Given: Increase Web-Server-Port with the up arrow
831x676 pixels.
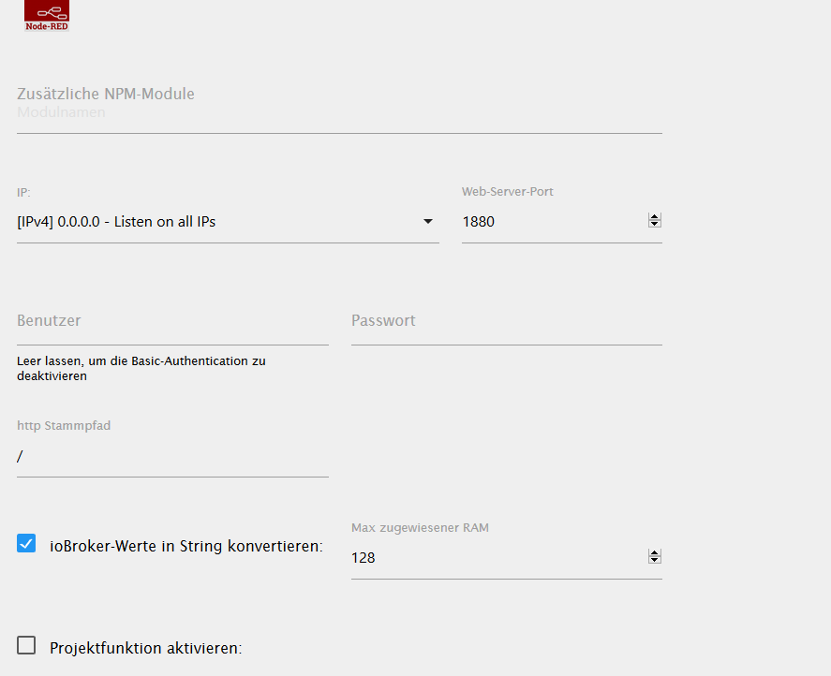Looking at the screenshot, I should point(655,217).
